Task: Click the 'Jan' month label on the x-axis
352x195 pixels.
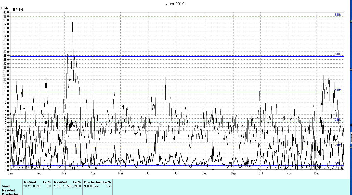Action: tap(10, 174)
